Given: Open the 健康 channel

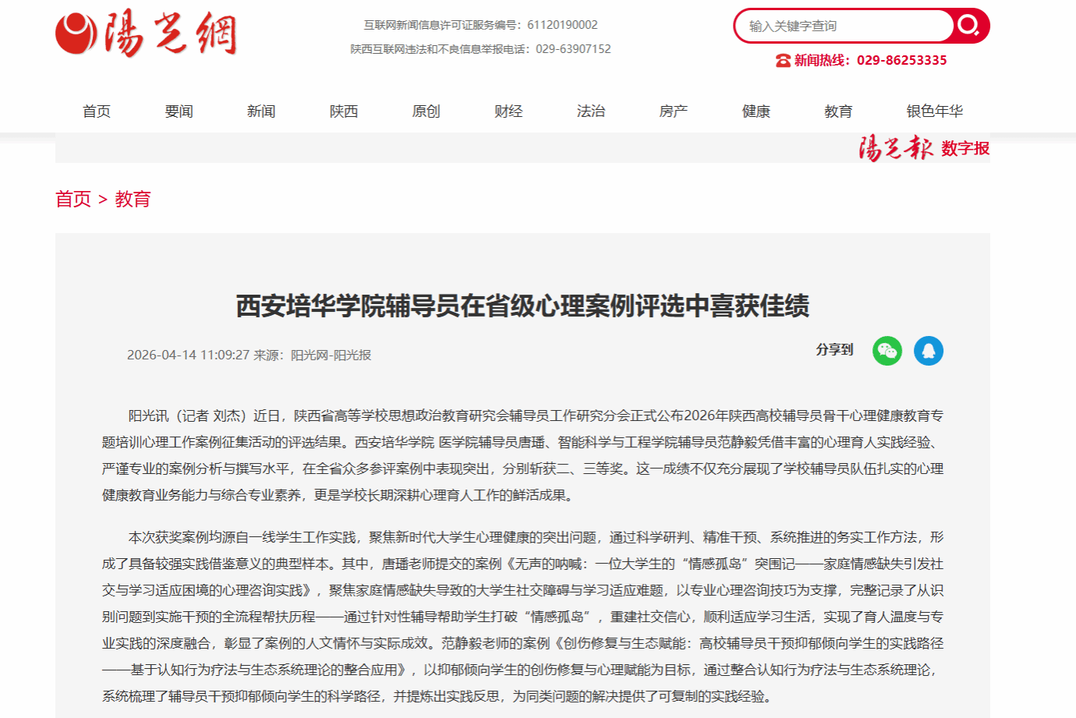Looking at the screenshot, I should pos(756,111).
